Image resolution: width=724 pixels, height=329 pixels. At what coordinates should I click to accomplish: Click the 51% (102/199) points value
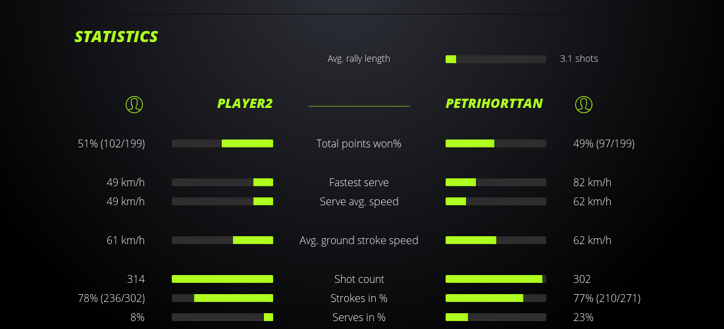pos(111,143)
